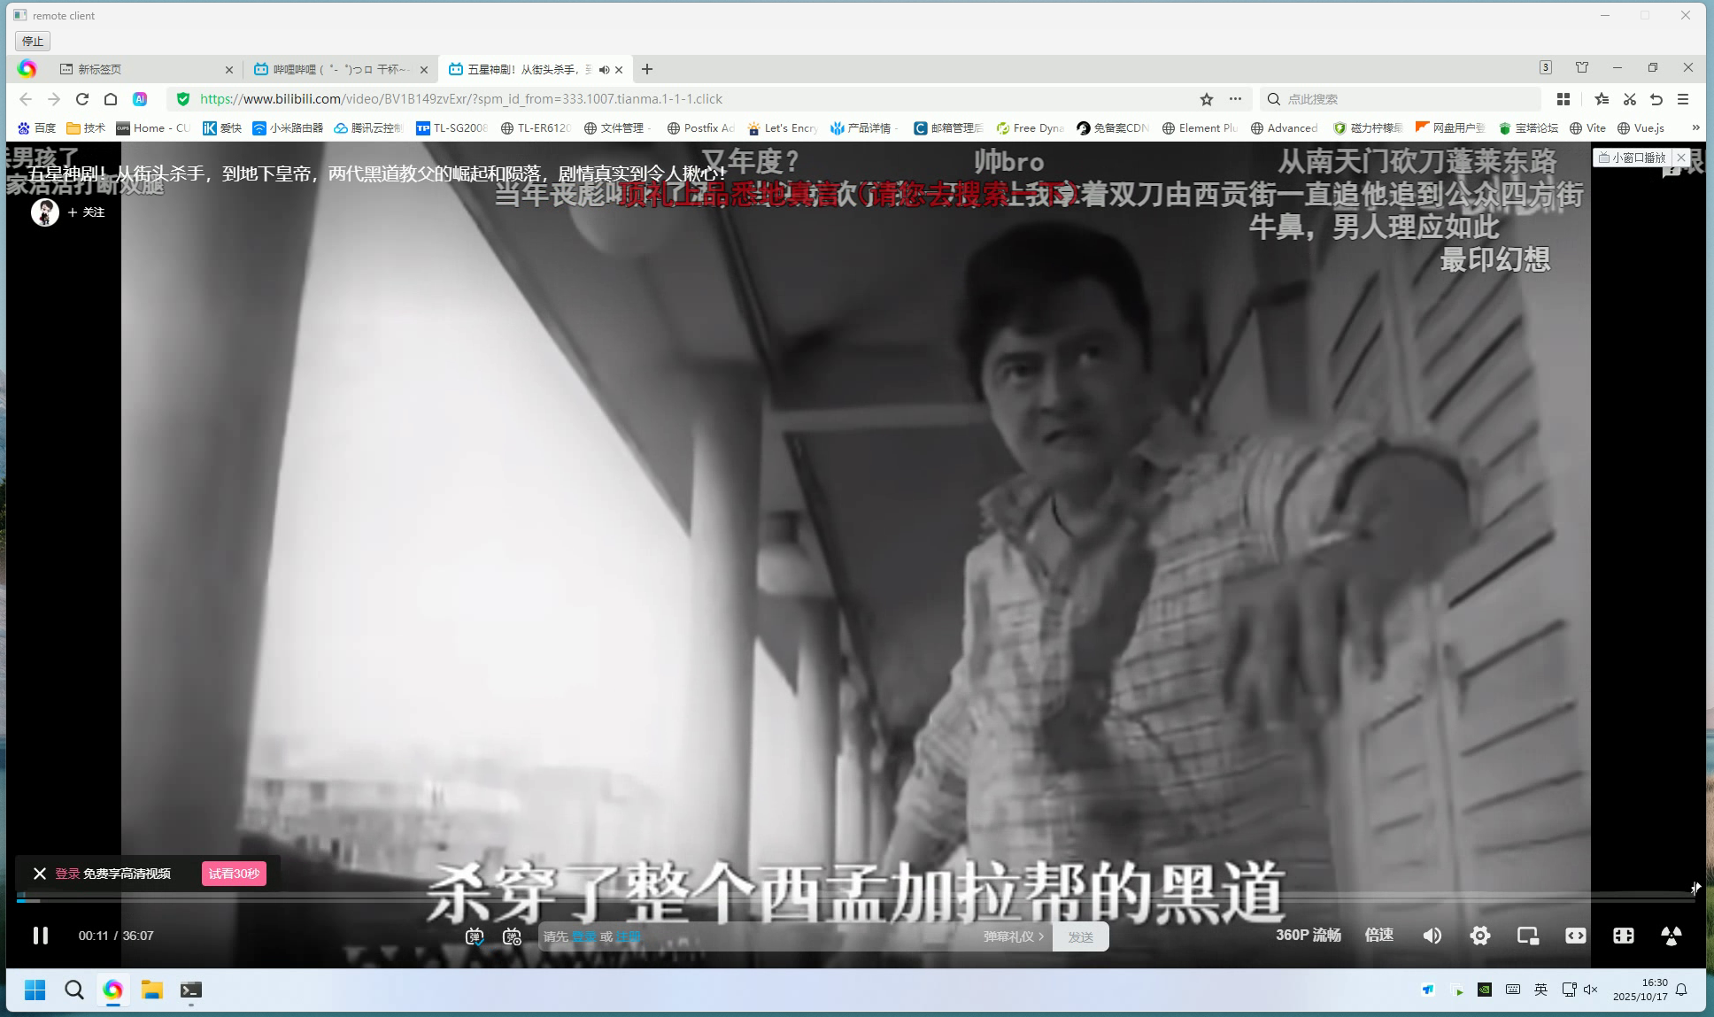
Task: Expand 弹幕礼仪 danmaku etiquette
Action: point(1013,936)
